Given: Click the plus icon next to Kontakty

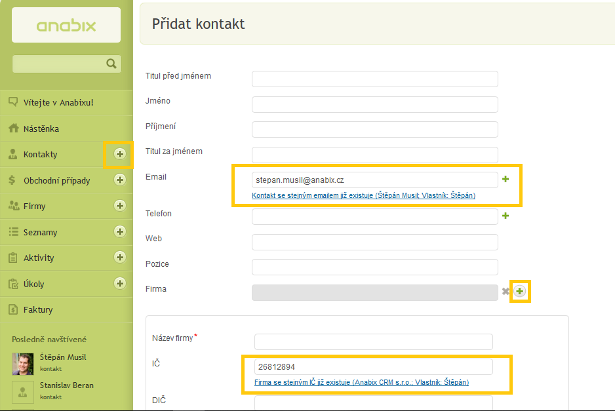Looking at the screenshot, I should pyautogui.click(x=119, y=154).
